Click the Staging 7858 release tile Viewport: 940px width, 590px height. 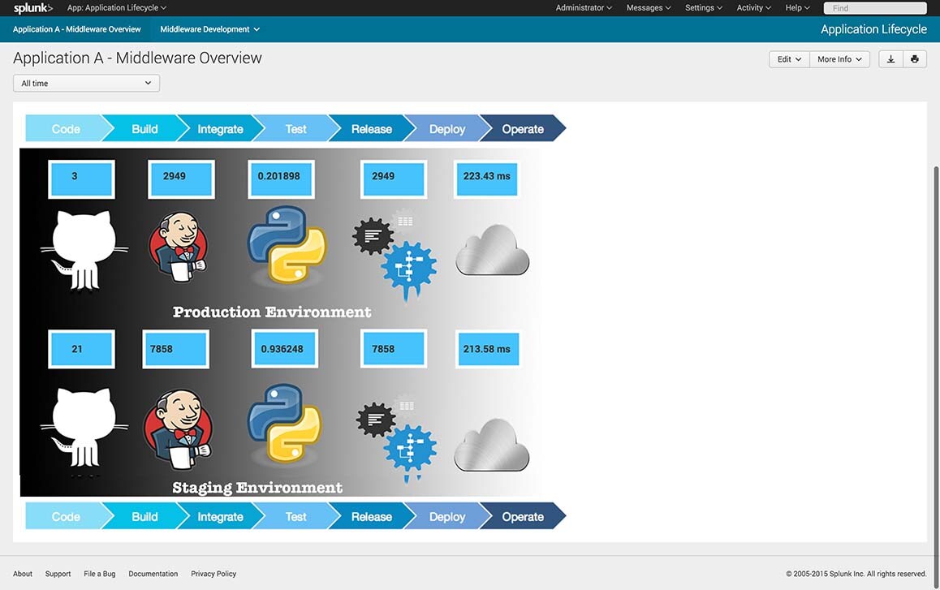[393, 349]
